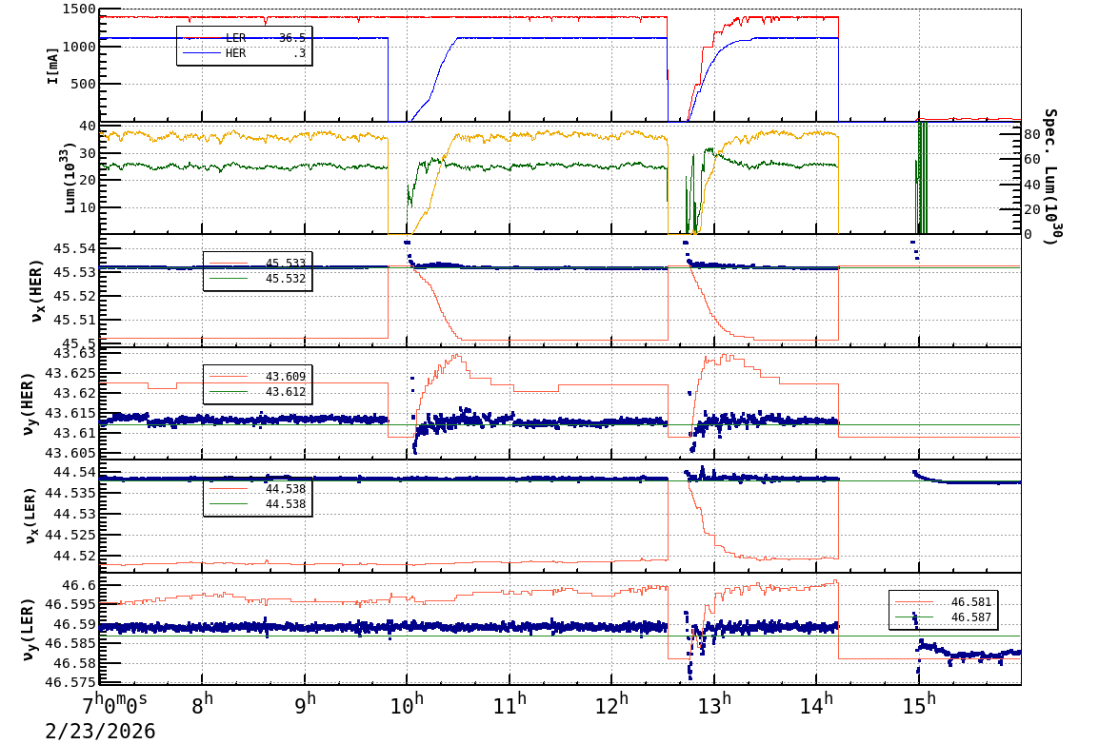Click the 45.54 axis tick
This screenshot has width=1099, height=744.
[75, 248]
